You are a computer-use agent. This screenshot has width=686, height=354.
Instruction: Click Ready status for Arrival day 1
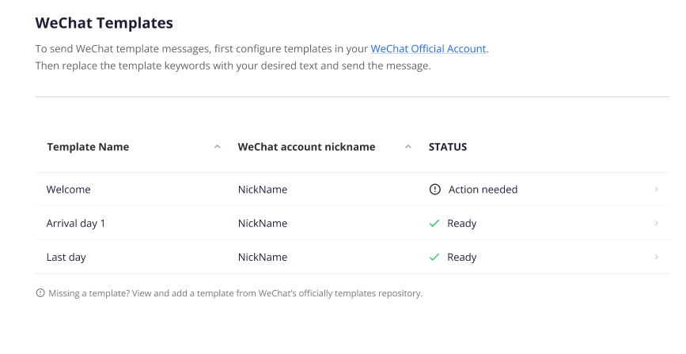point(461,224)
